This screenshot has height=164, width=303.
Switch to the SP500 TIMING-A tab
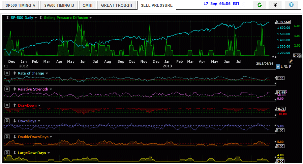[21, 5]
